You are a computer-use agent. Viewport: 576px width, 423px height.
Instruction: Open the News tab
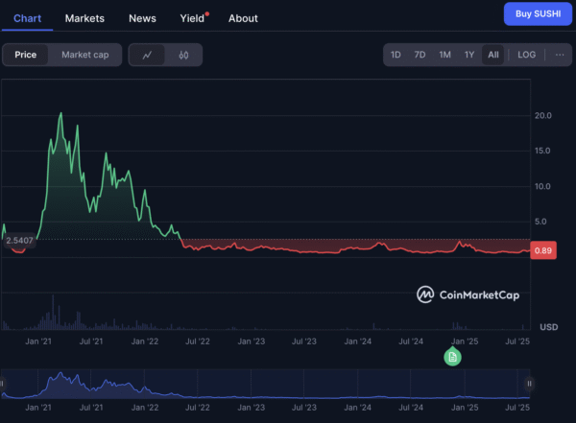coord(142,18)
